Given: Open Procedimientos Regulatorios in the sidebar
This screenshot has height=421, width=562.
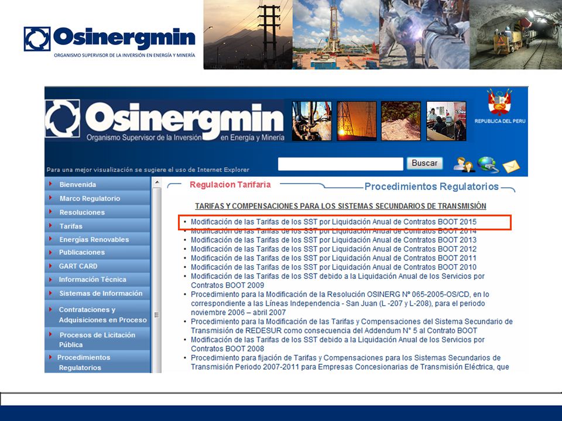Looking at the screenshot, I should click(x=84, y=363).
